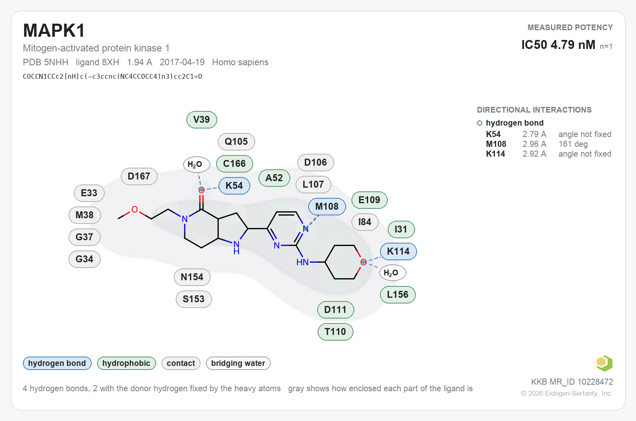Select the A52 hydrophobic residue

point(274,178)
